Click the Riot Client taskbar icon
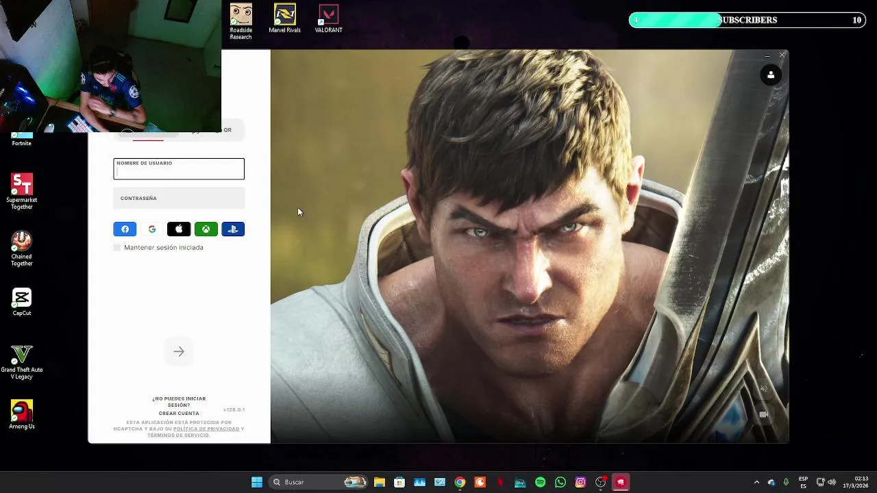 click(621, 482)
